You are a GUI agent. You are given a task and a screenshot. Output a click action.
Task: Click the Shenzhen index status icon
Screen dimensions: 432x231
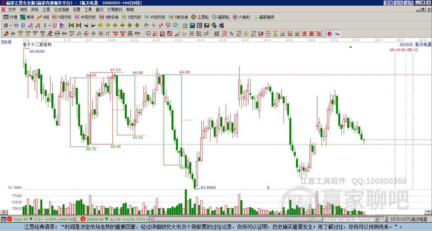tap(83, 219)
